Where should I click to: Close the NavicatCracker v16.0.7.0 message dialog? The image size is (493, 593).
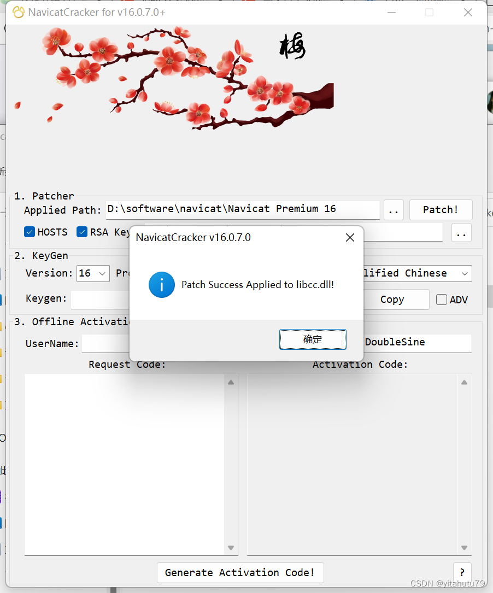pyautogui.click(x=350, y=238)
